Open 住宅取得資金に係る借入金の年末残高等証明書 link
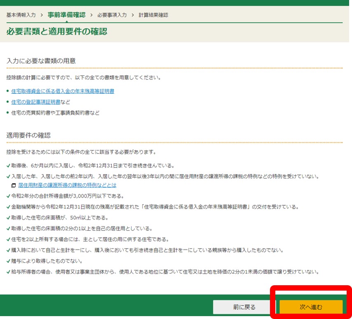This screenshot has width=352, height=319. (63, 91)
